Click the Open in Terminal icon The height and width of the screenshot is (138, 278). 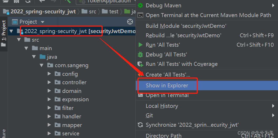click(140, 95)
